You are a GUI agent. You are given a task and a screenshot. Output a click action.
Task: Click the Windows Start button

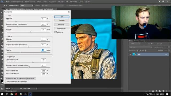click(x=2, y=94)
